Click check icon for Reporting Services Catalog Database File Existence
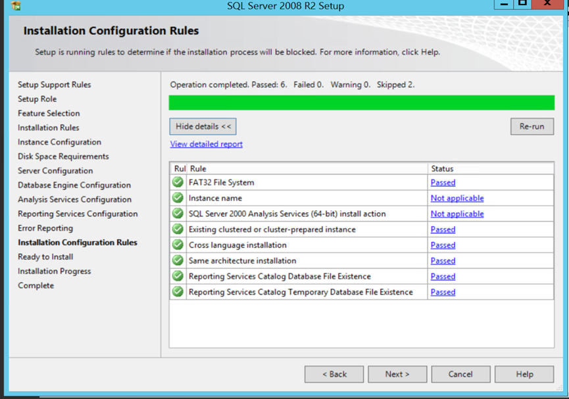The image size is (569, 399). click(178, 276)
